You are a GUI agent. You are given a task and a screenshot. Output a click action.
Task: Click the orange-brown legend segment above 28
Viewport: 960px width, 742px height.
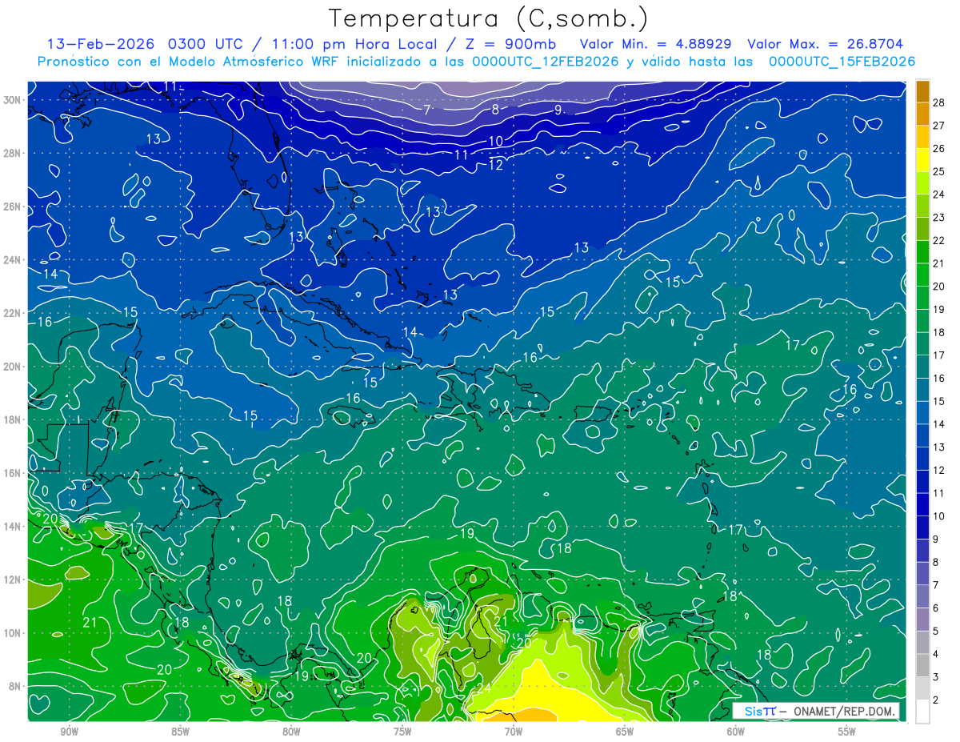coord(923,91)
